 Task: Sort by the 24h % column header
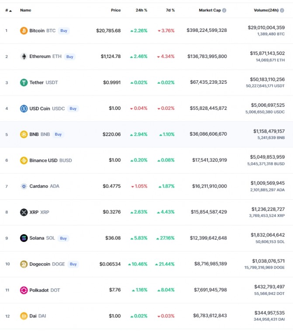(141, 10)
